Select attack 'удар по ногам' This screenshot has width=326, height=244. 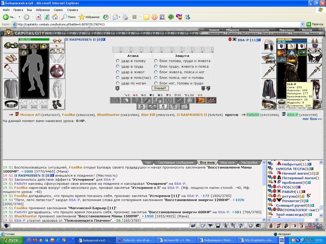coord(118,83)
